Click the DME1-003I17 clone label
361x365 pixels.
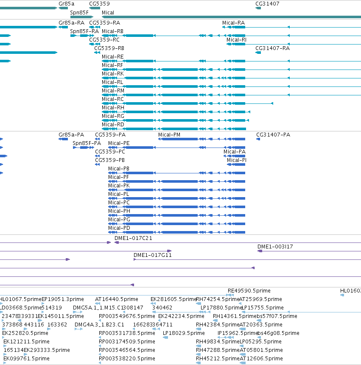pos(275,247)
